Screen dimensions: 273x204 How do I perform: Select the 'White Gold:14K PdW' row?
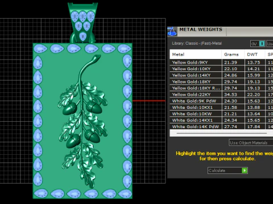click(x=221, y=126)
